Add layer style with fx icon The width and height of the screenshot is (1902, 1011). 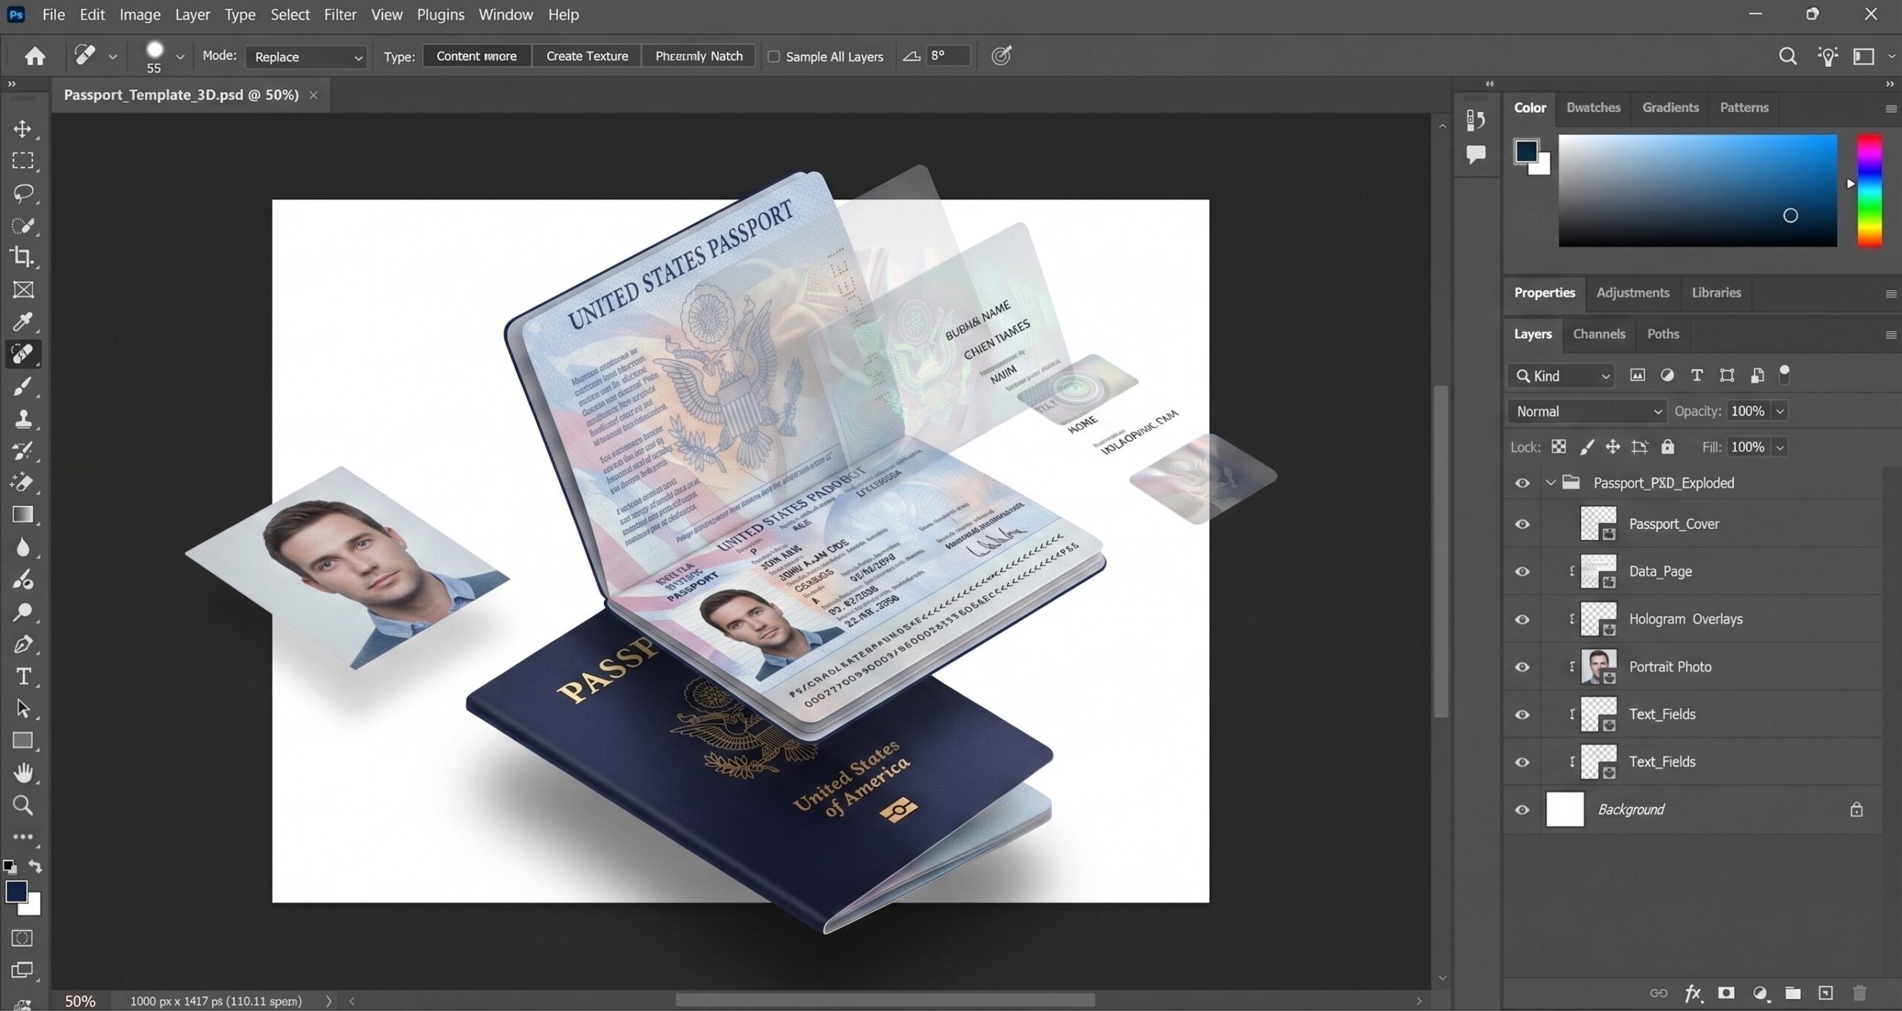1693,993
